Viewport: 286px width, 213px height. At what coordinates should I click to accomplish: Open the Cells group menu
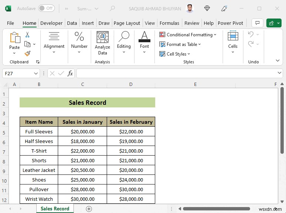click(x=233, y=43)
